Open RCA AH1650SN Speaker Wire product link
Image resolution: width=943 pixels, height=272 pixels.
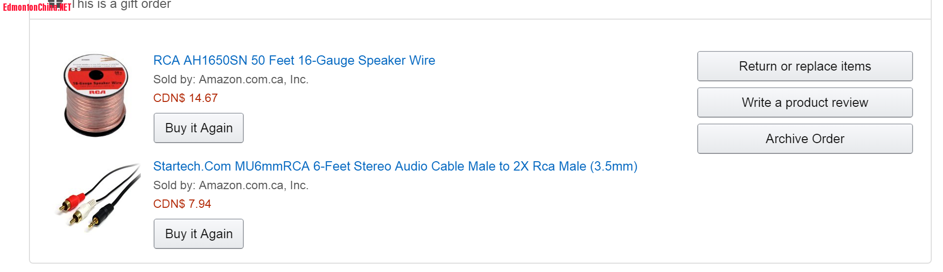(x=294, y=60)
